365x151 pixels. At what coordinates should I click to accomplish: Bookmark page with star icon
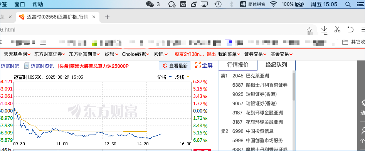click(x=309, y=30)
